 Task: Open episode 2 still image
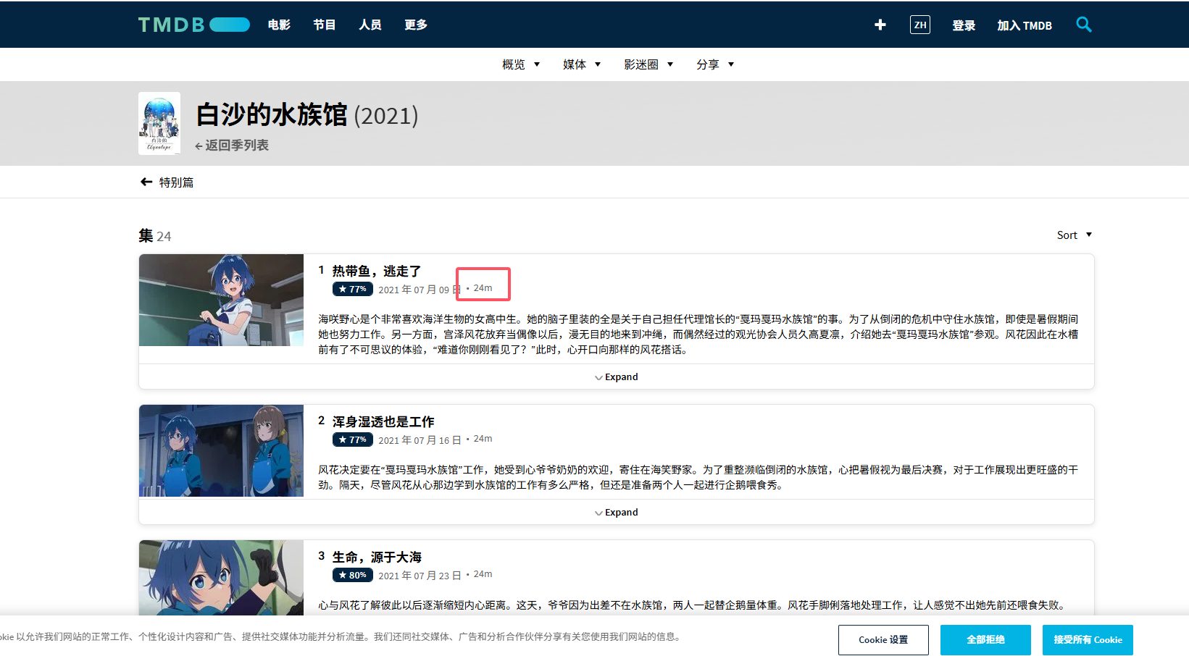click(221, 450)
